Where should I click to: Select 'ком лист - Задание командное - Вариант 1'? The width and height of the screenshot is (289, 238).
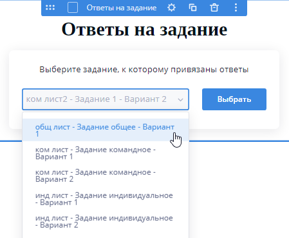tap(106, 153)
